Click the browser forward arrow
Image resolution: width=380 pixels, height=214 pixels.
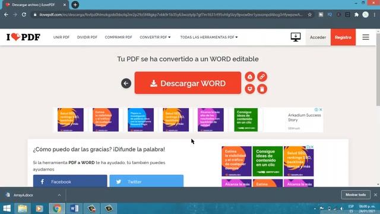pyautogui.click(x=15, y=14)
